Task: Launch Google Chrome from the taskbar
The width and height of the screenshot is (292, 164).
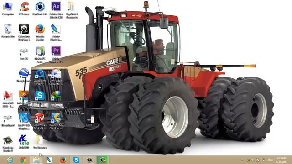Action: [x=23, y=160]
